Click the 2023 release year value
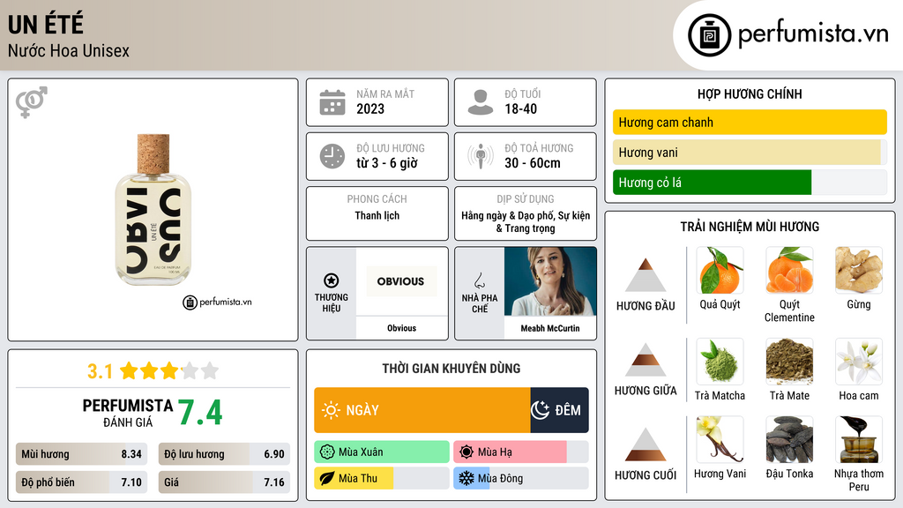 370,108
